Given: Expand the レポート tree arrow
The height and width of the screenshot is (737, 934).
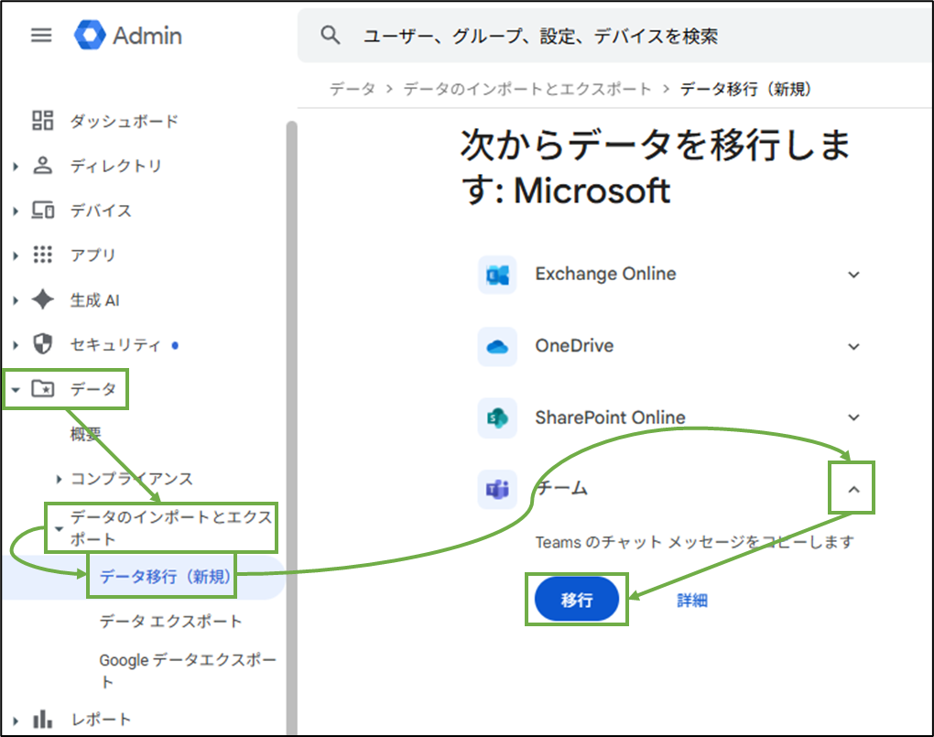Looking at the screenshot, I should pos(16,721).
